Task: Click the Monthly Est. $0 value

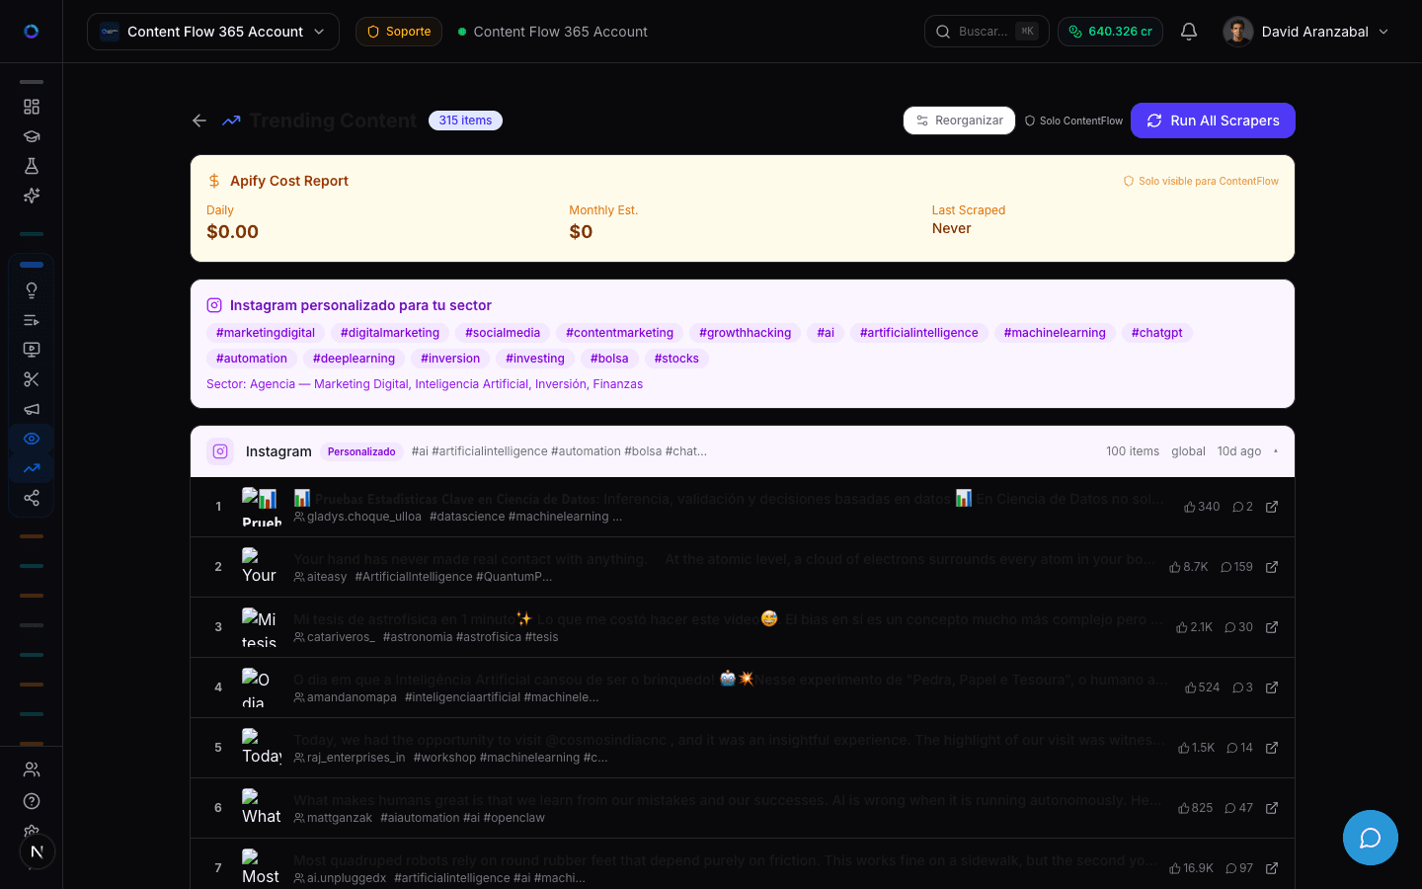Action: 581,232
